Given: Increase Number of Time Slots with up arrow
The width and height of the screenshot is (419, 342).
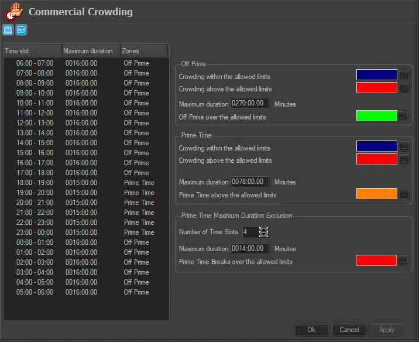Looking at the screenshot, I should (263, 229).
